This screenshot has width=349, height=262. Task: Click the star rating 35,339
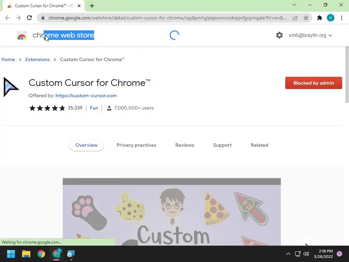(x=56, y=108)
